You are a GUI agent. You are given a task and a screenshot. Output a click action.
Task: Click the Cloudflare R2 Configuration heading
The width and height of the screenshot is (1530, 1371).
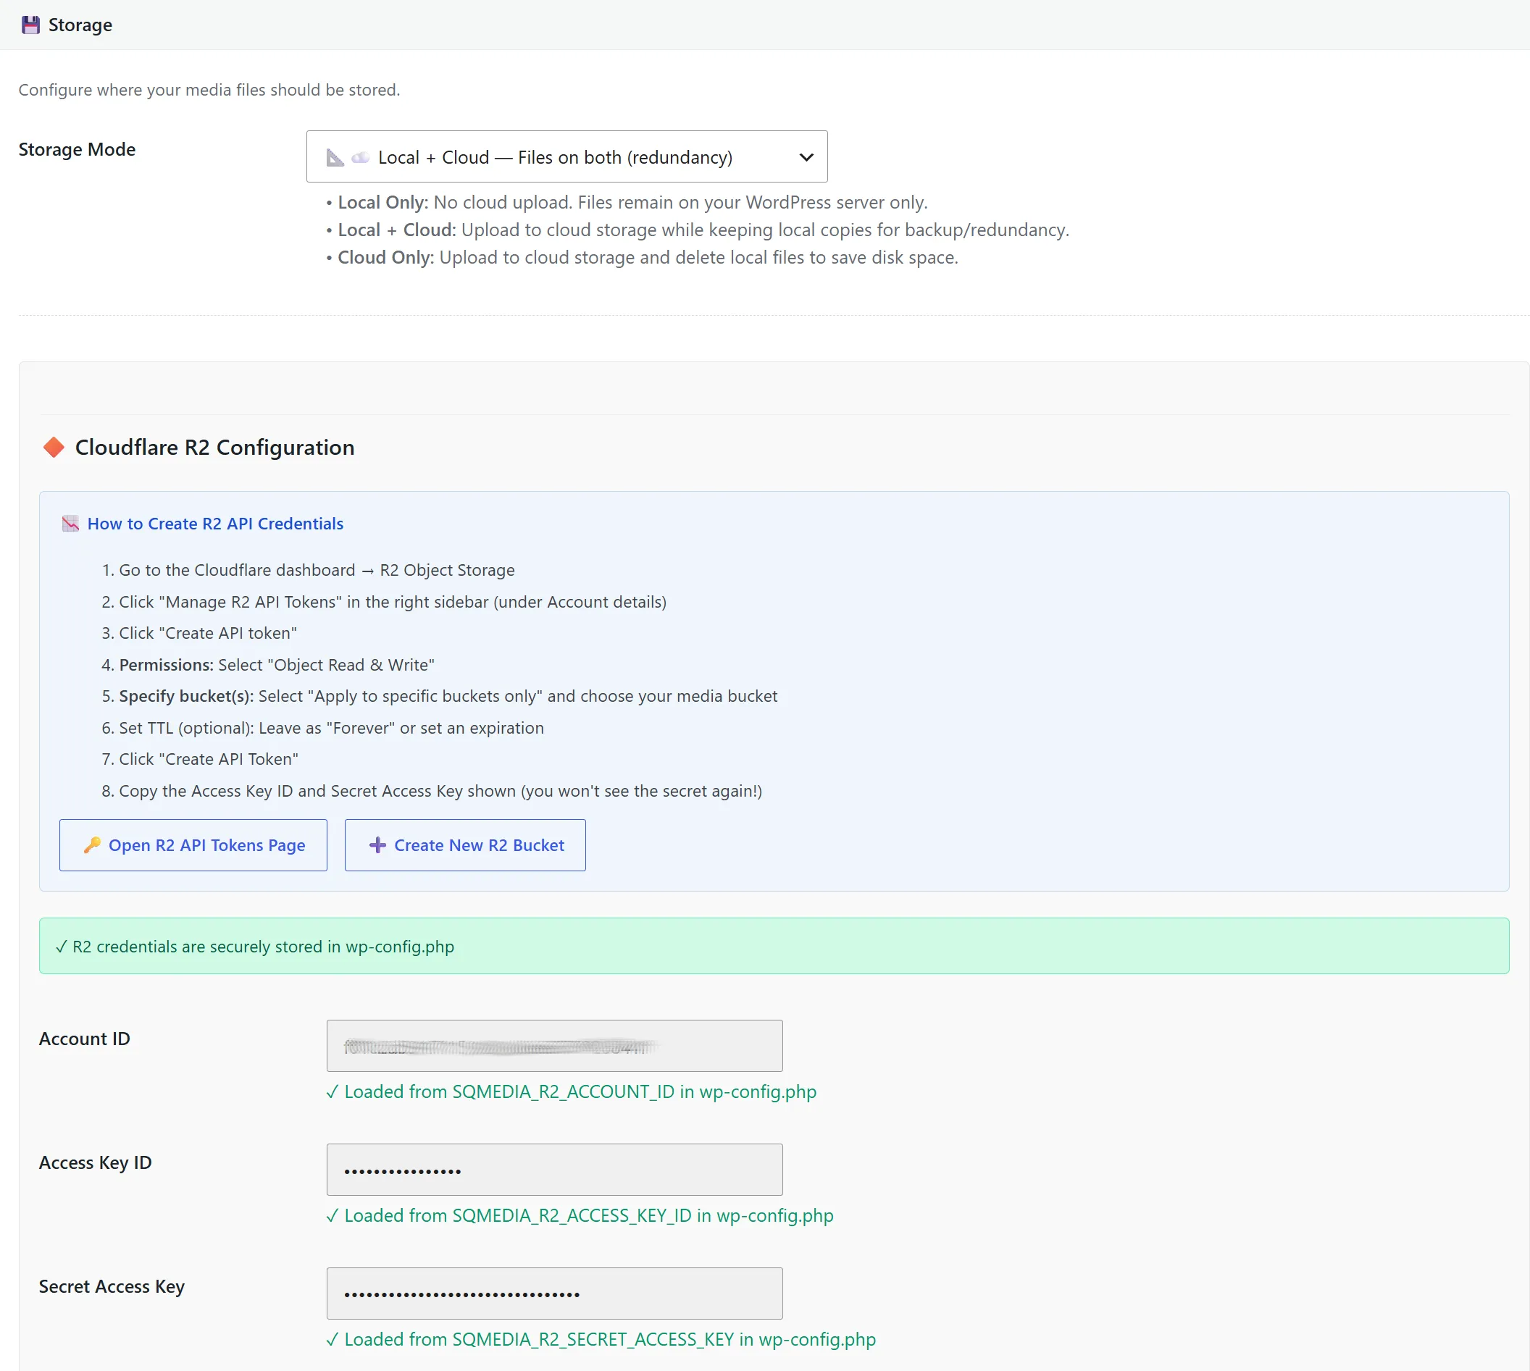(x=214, y=448)
